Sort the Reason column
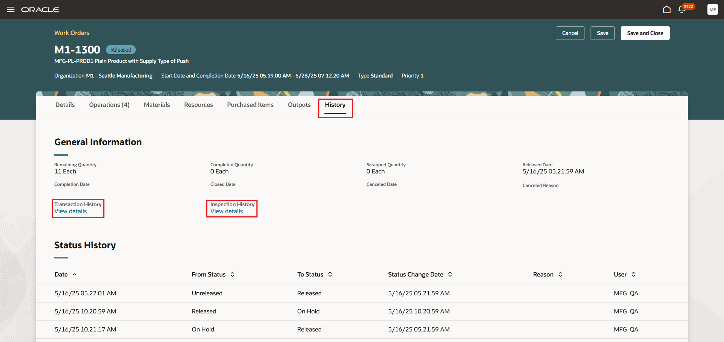This screenshot has width=724, height=342. click(561, 274)
